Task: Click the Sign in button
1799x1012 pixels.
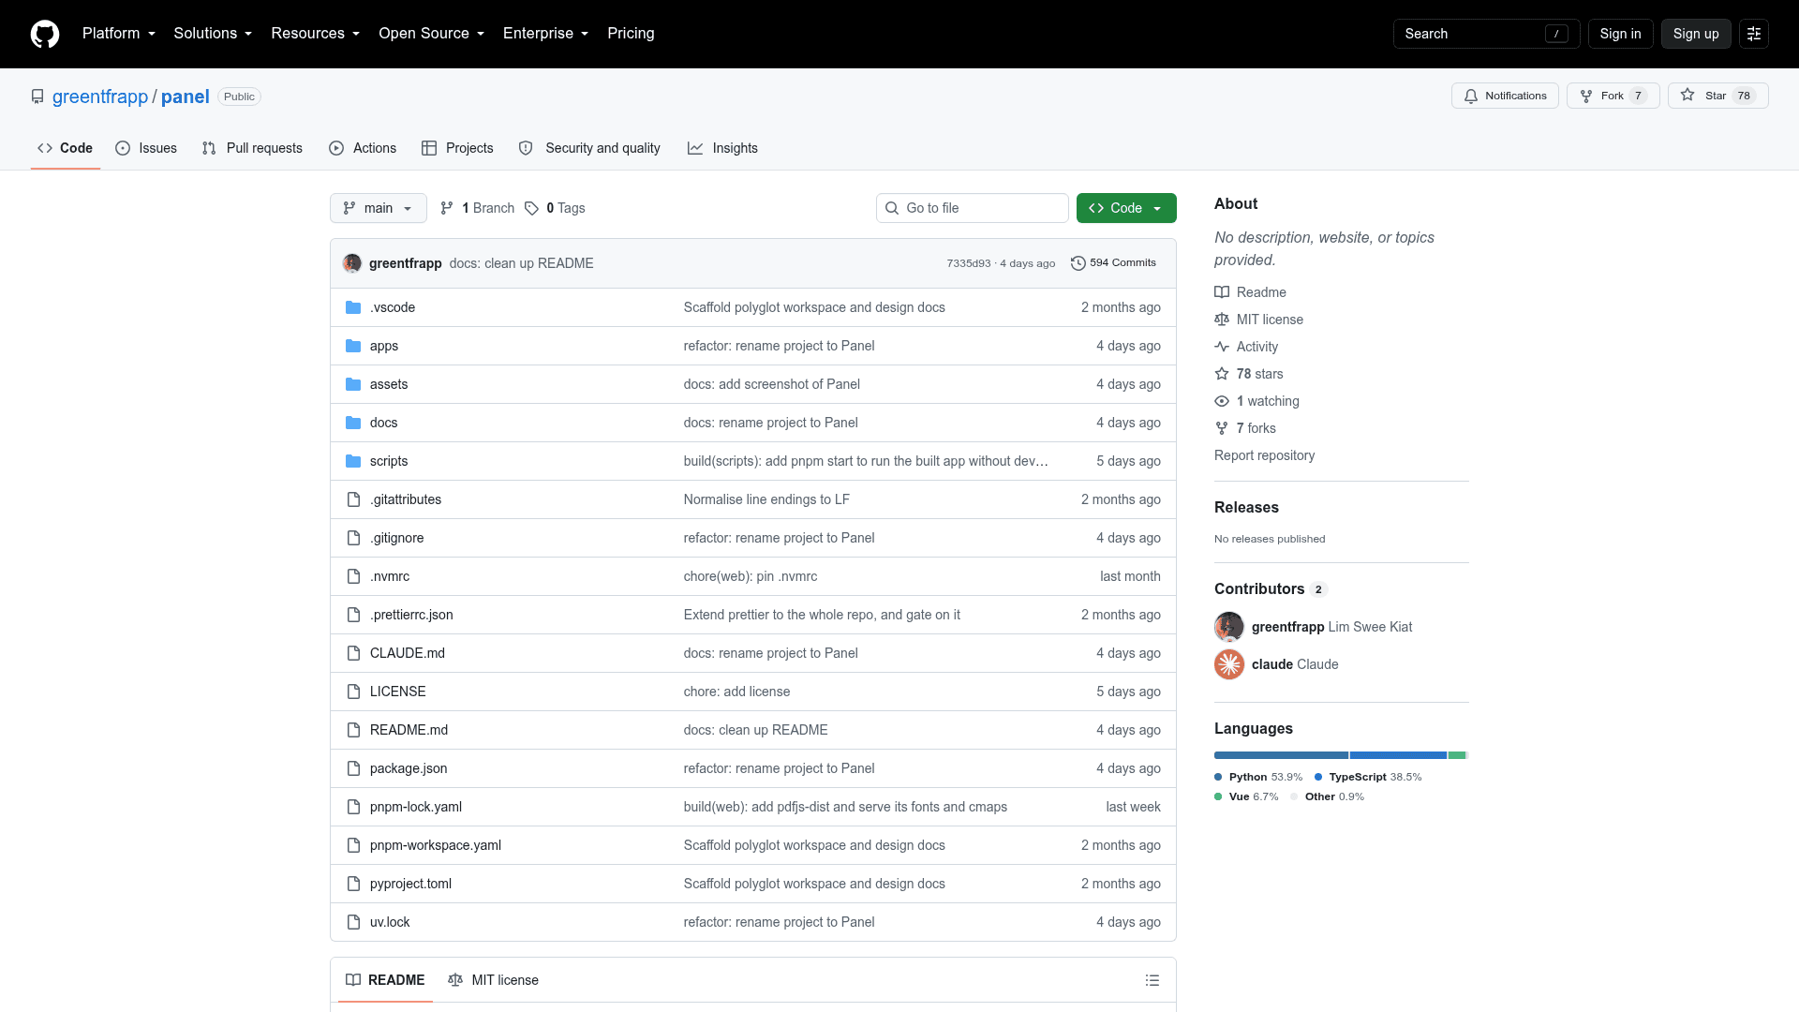Action: click(1620, 34)
